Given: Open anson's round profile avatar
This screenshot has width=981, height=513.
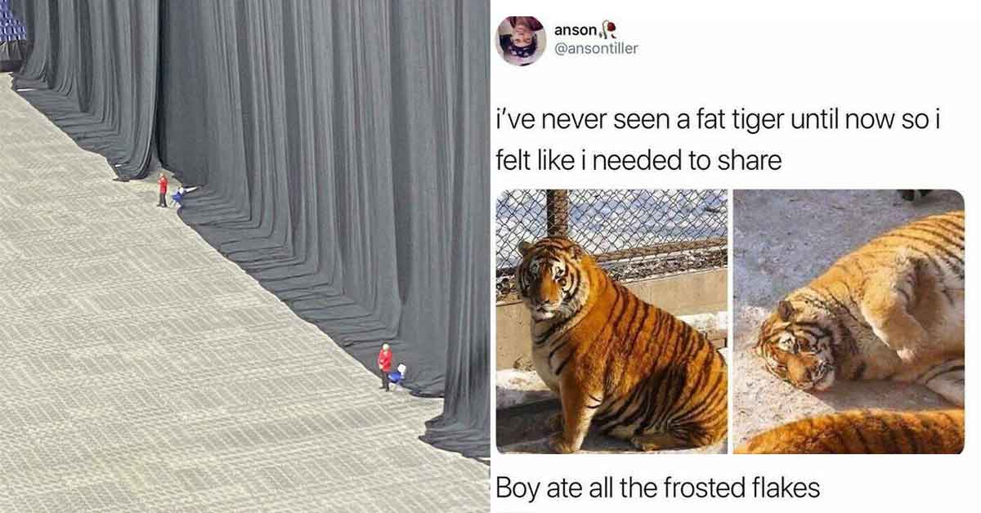Looking at the screenshot, I should pyautogui.click(x=521, y=39).
